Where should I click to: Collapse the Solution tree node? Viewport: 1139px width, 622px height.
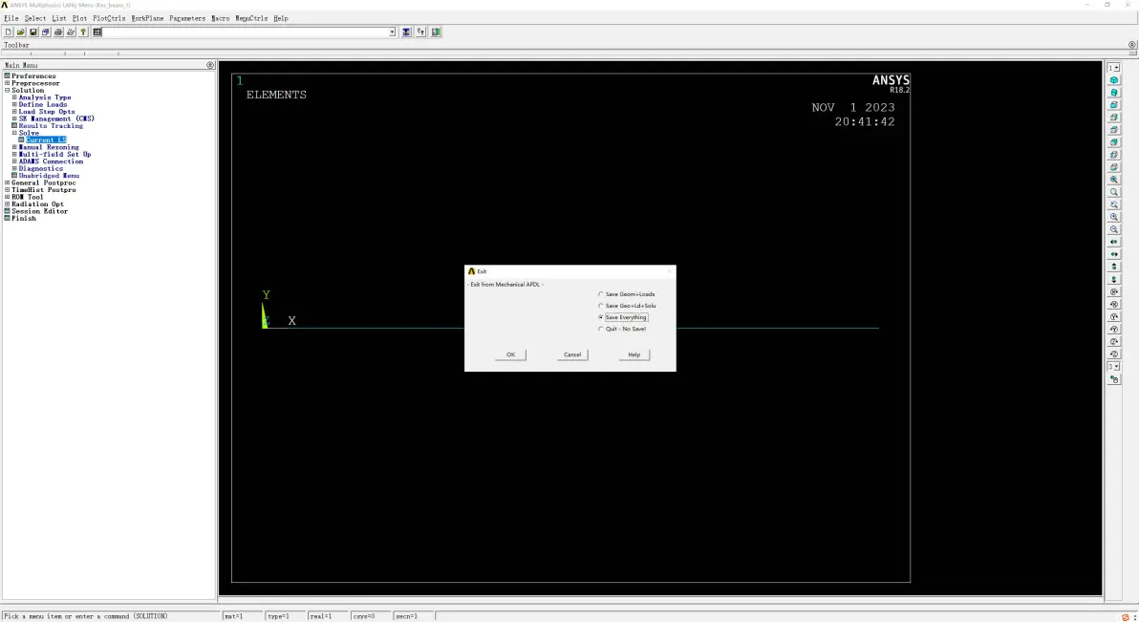point(8,90)
